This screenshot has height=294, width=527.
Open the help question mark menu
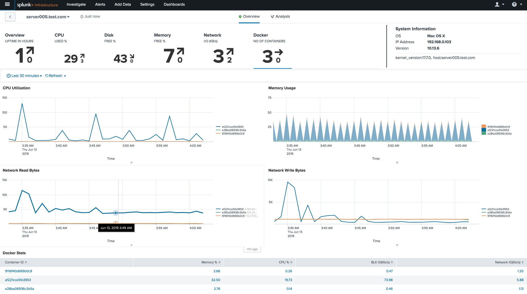pos(514,4)
